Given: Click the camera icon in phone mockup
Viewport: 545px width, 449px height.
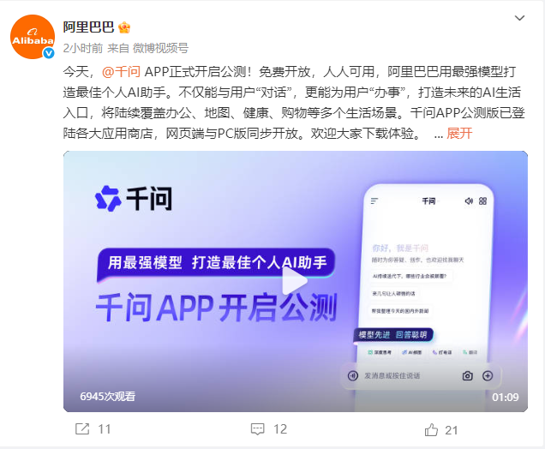Looking at the screenshot, I should click(x=468, y=375).
